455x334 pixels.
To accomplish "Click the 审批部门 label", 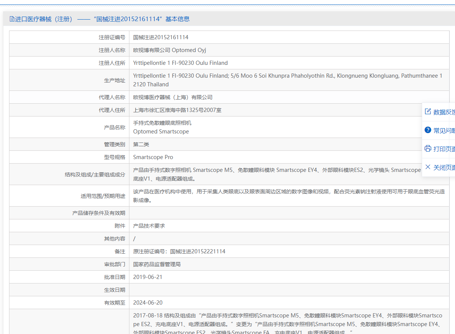I will 115,264.
